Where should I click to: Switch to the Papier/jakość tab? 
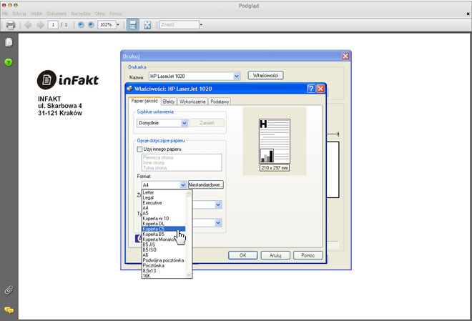144,101
